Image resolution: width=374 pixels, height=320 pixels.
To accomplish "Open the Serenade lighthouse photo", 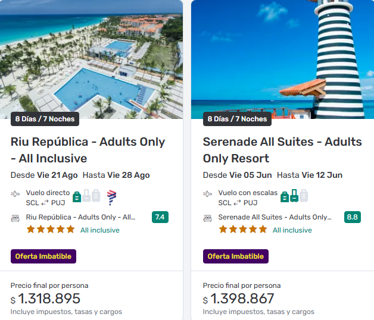I will point(282,59).
